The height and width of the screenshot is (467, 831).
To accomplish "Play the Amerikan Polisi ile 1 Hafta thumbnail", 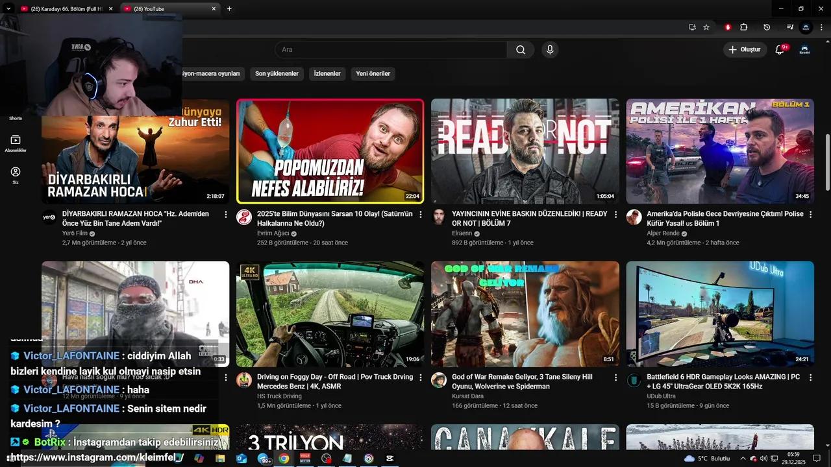I will [x=720, y=151].
